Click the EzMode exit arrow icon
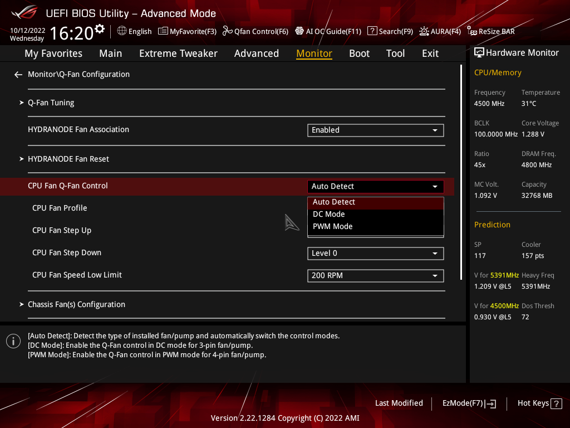 click(491, 403)
